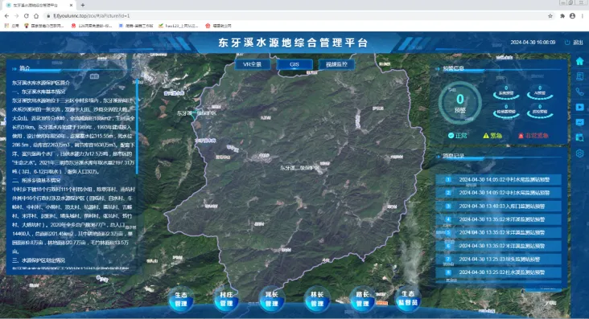Toggle the 非常紧急 red status filter
589x319 pixels.
[533, 136]
